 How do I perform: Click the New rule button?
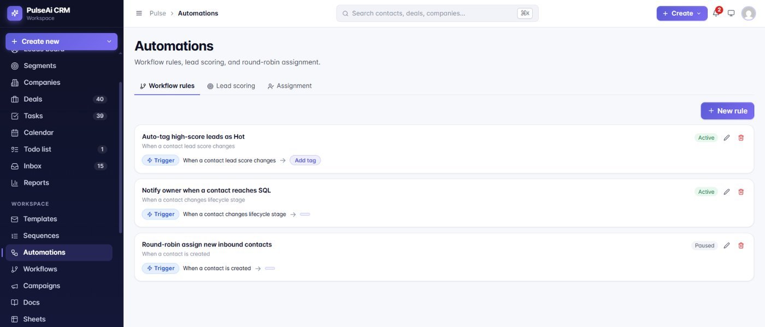[727, 111]
